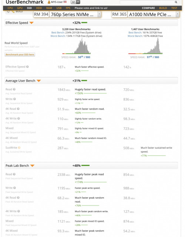Click the 760p benchmark distribution histogram
Image resolution: width=185 pixels, height=237 pixels.
77,46
